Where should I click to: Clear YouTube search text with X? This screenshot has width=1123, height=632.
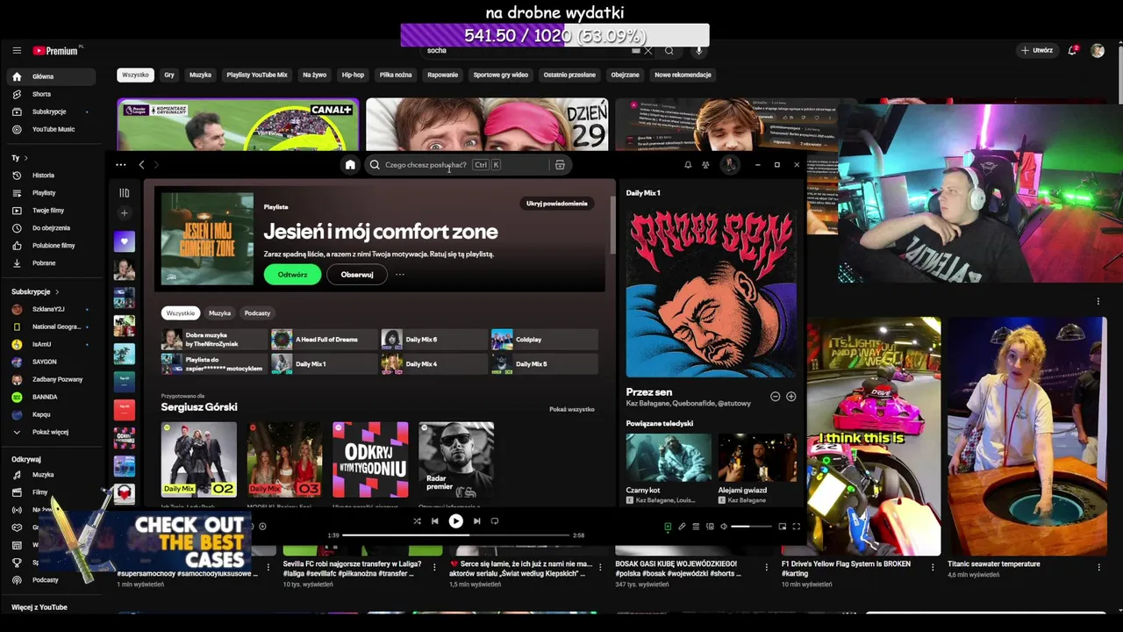click(x=648, y=51)
